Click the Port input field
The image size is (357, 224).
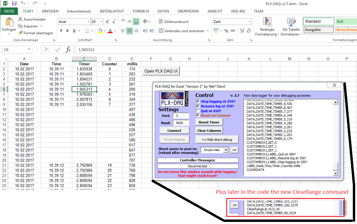click(x=181, y=116)
